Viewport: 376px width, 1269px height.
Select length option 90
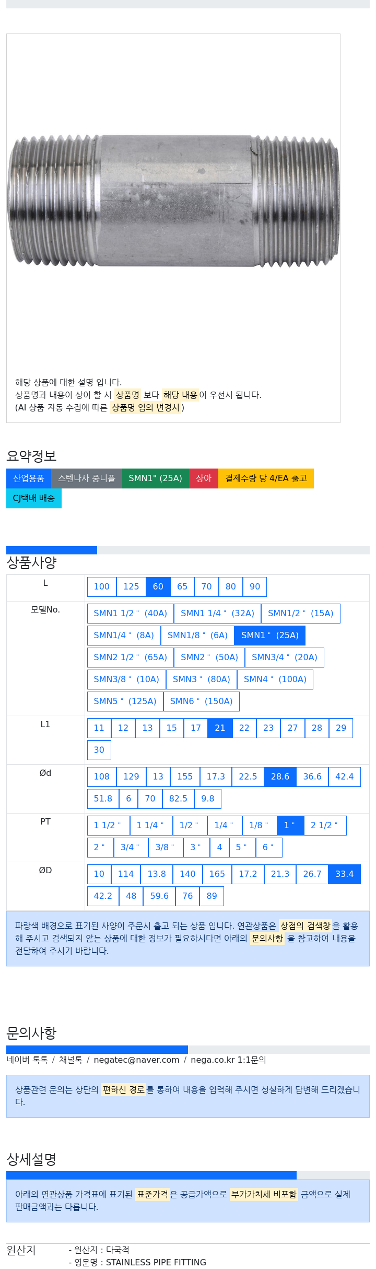255,587
